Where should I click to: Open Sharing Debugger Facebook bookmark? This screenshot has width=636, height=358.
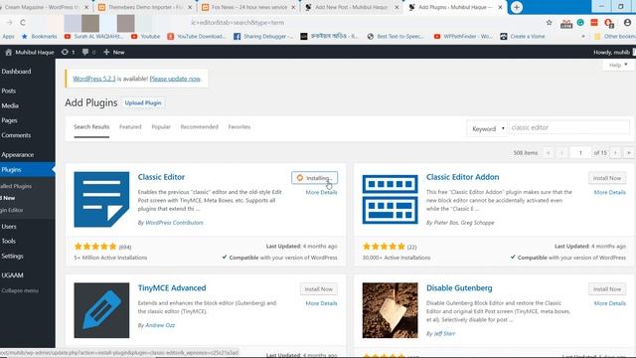tap(262, 36)
